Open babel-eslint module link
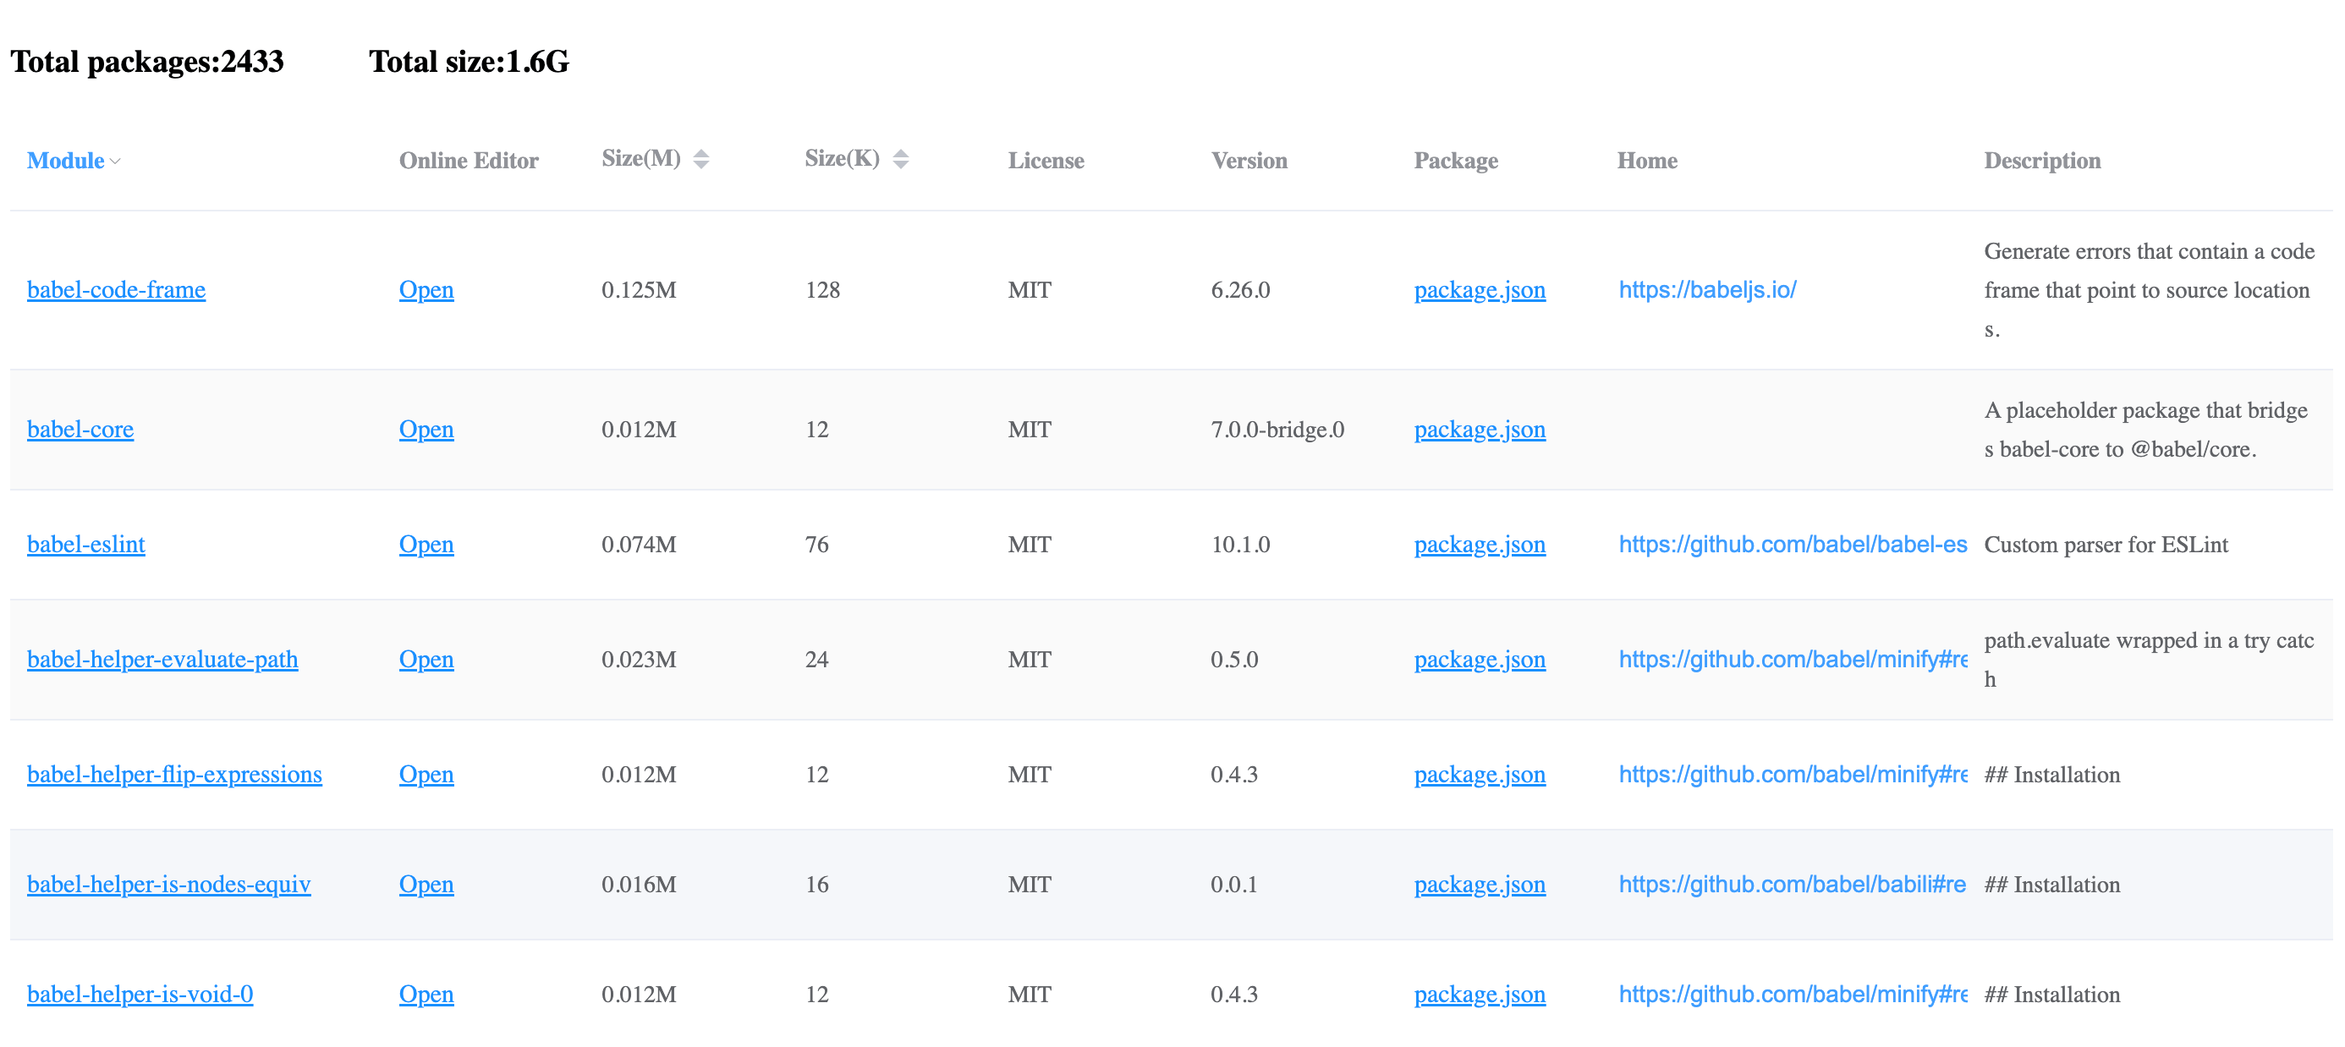Viewport: 2345px width, 1047px height. (86, 545)
